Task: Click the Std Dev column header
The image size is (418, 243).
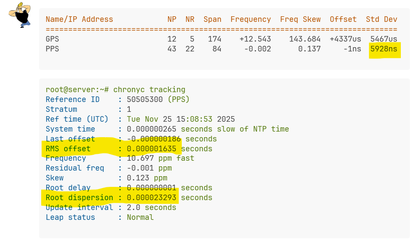Action: point(381,19)
